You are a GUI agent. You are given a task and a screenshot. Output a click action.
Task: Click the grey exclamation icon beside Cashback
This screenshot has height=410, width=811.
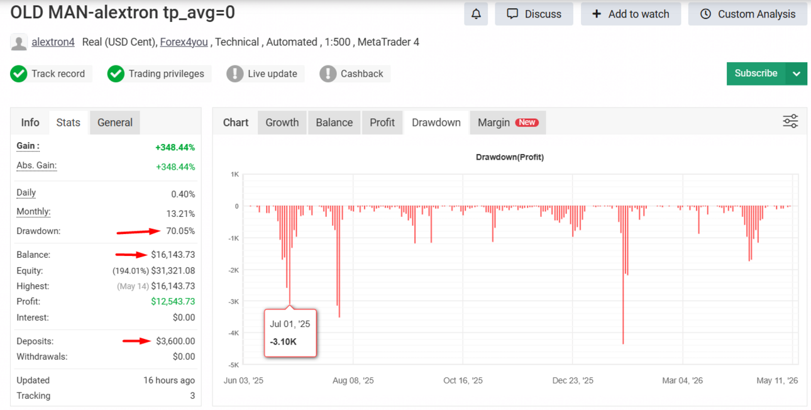328,74
